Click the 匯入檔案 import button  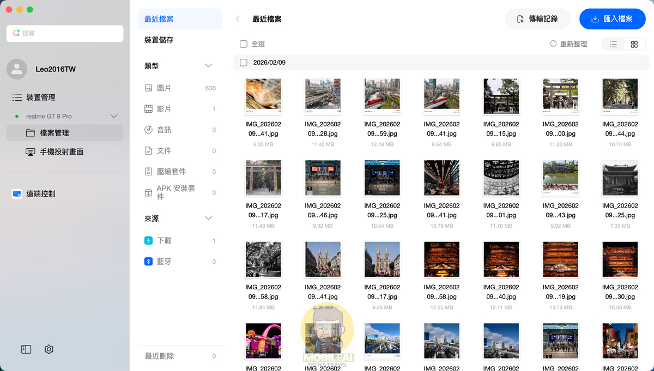(613, 19)
